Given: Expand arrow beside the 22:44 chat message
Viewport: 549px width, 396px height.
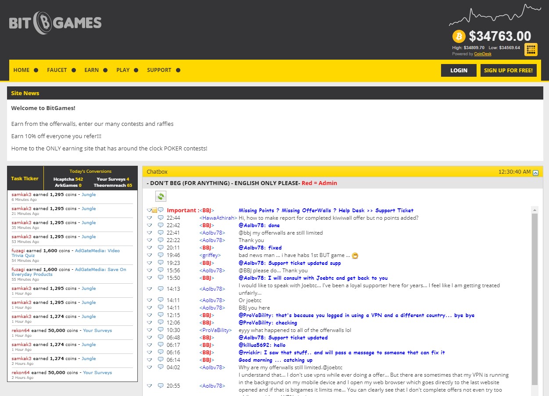Looking at the screenshot, I should 149,218.
